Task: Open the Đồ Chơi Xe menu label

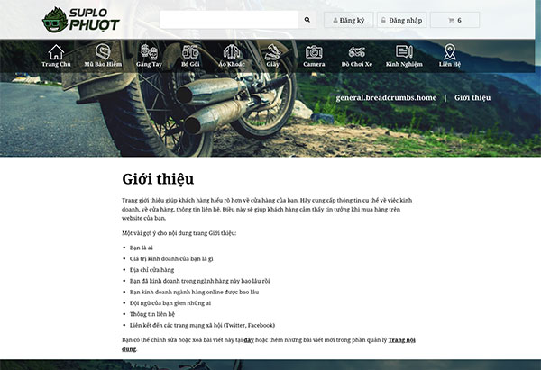Action: (x=357, y=64)
